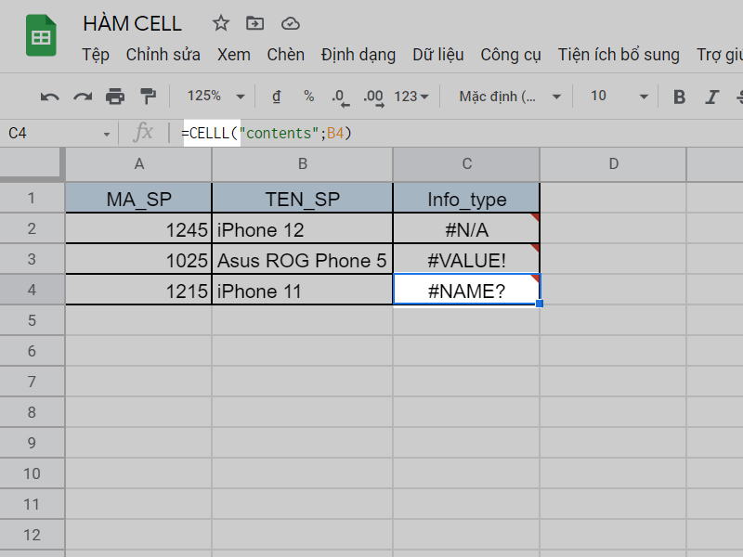Select cell iPhone 11

[x=303, y=290]
